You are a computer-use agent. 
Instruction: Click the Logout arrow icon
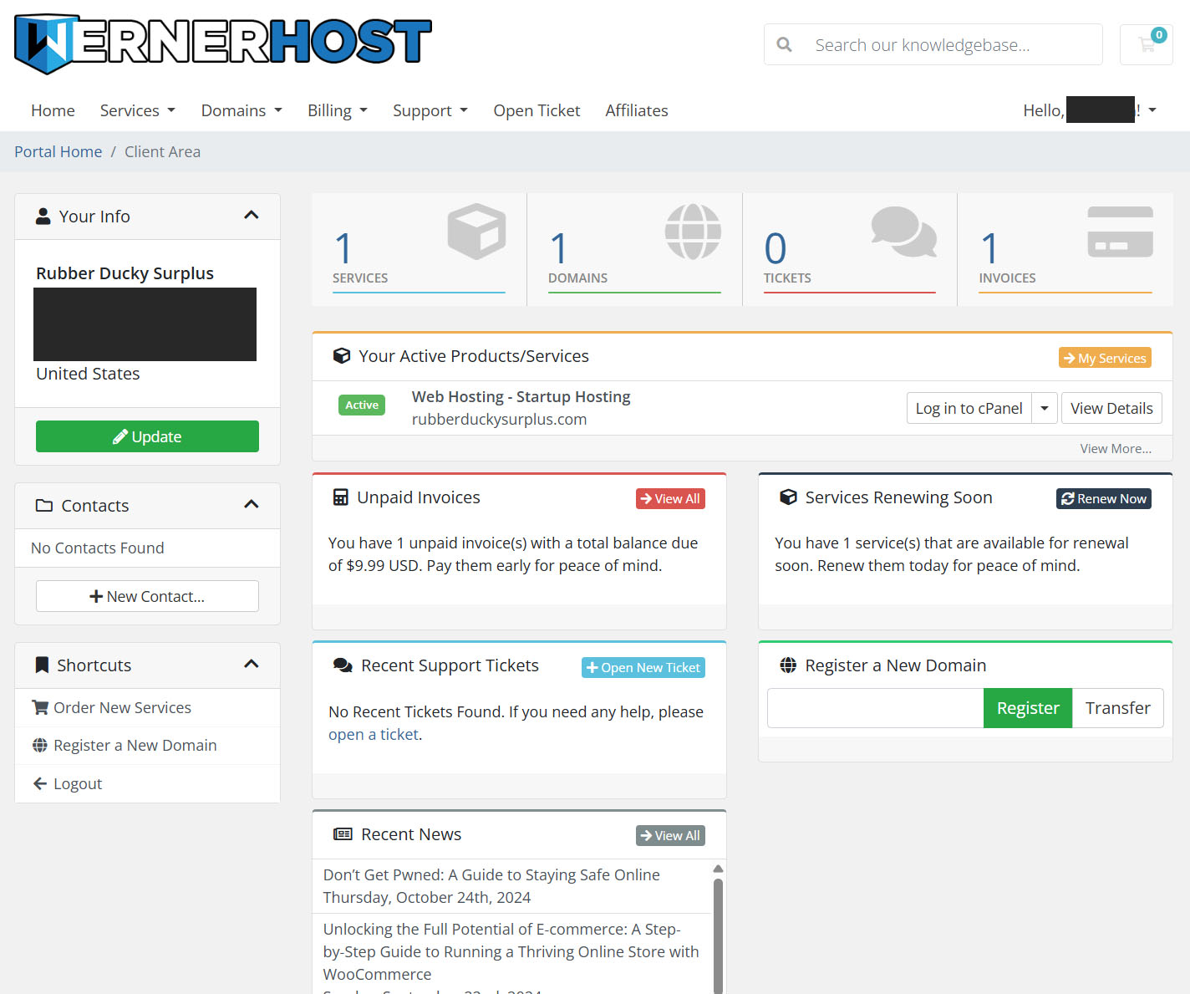(x=40, y=783)
